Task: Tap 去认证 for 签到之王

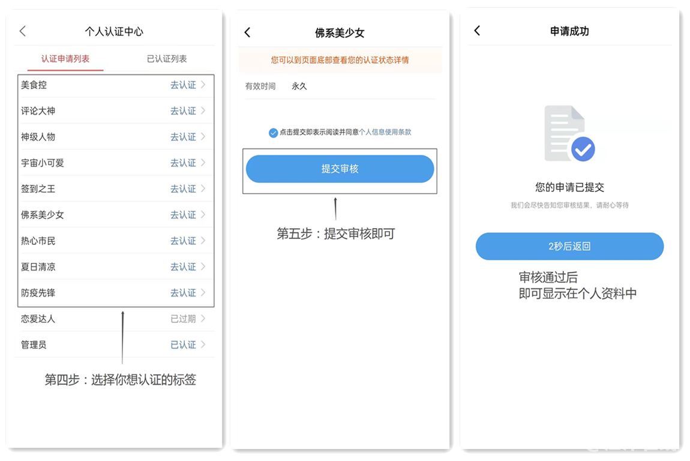Action: [183, 189]
